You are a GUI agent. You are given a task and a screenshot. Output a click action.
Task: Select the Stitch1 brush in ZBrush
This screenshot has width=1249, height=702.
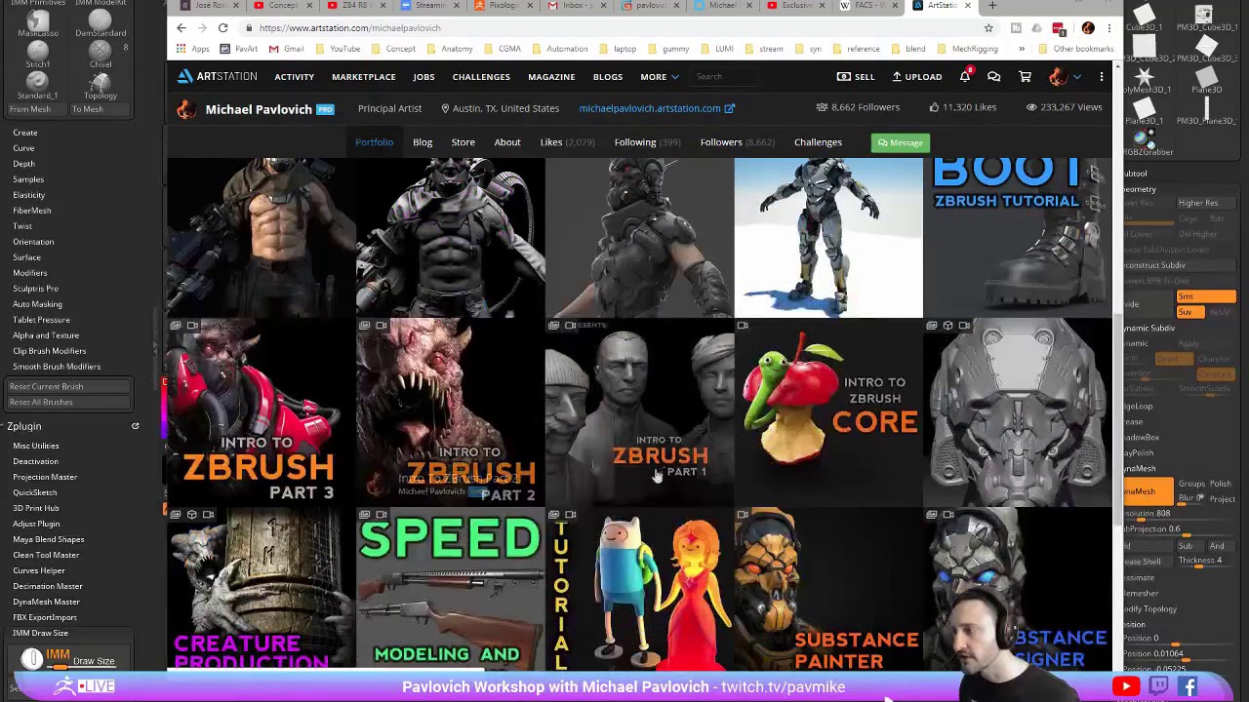[37, 54]
